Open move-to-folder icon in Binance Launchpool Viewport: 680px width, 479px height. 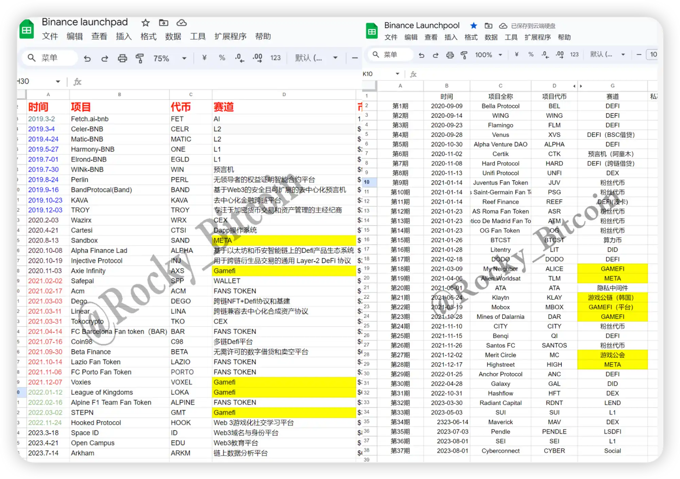tap(488, 26)
